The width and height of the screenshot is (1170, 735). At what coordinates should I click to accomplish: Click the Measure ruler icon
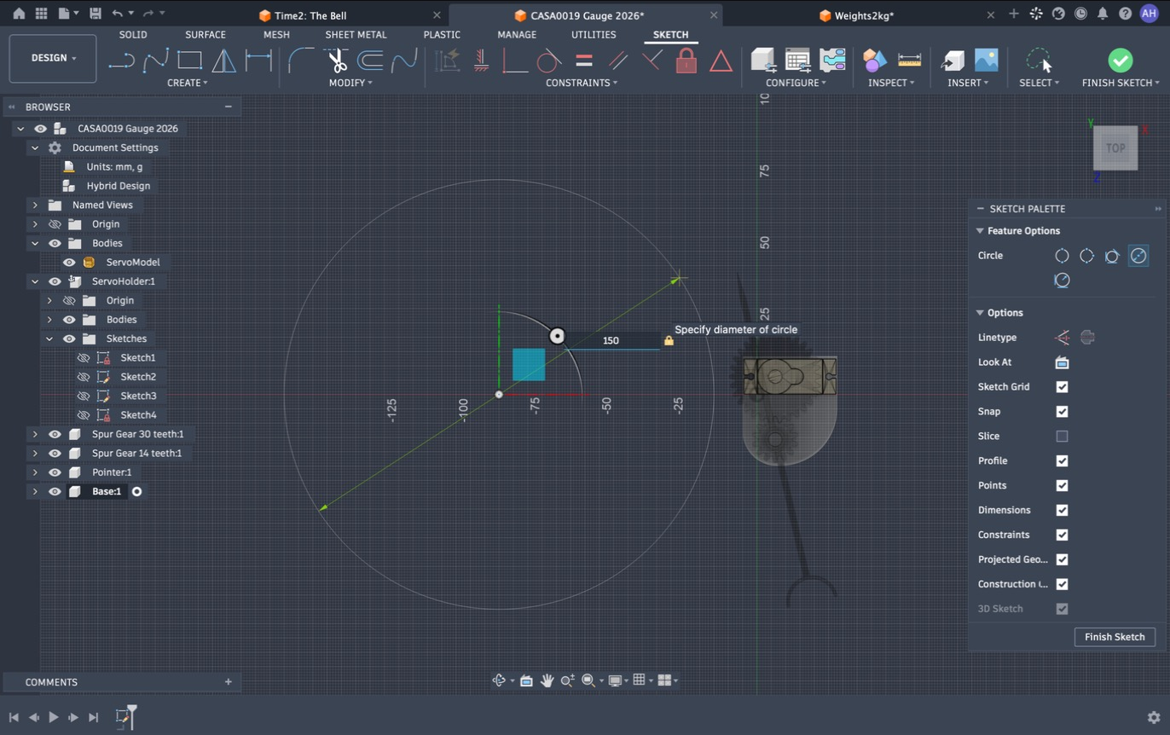[x=910, y=60]
